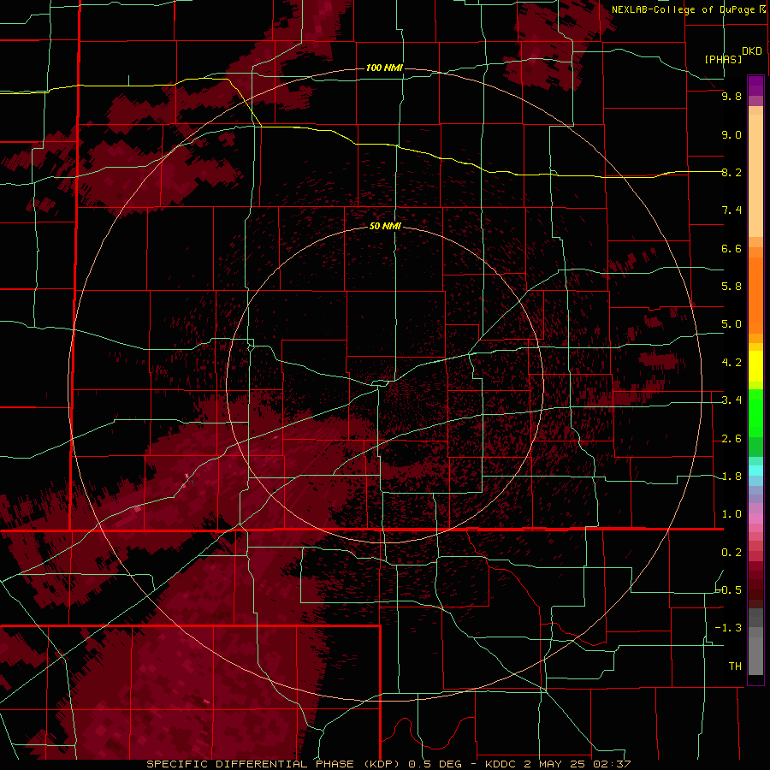Click the 9.0 value on the color scale
Viewport: 770px width, 770px height.
731,134
